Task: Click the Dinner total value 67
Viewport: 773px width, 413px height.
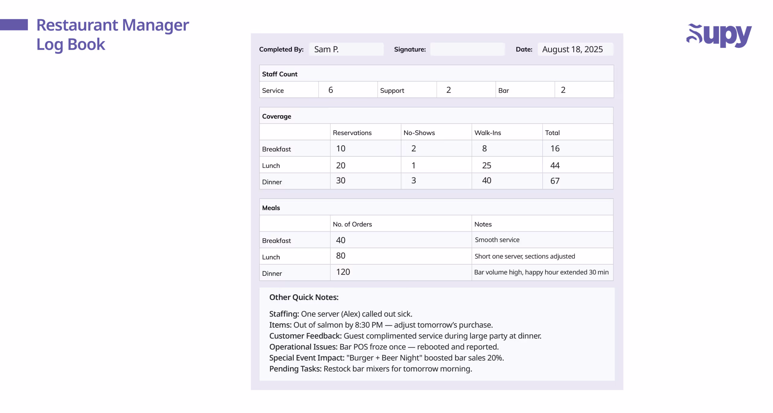Action: [x=555, y=180]
